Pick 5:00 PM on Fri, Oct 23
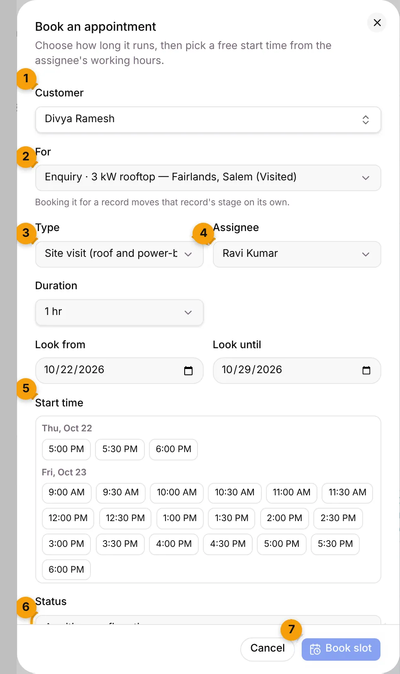The height and width of the screenshot is (674, 400). (x=282, y=544)
